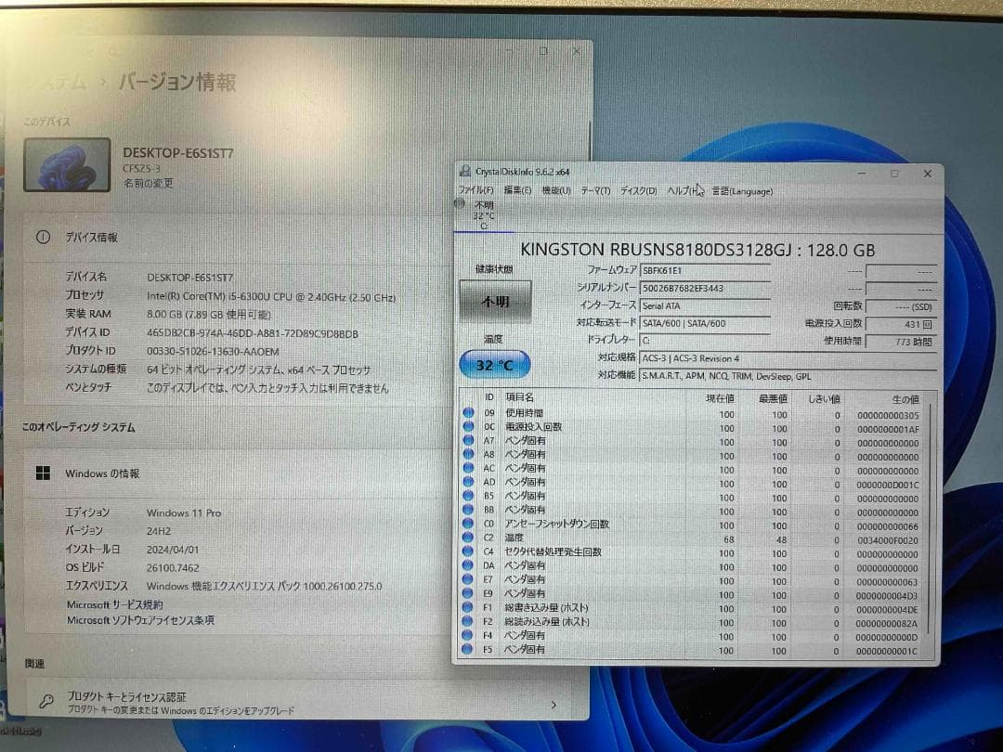The height and width of the screenshot is (752, 1003).
Task: Open the ディスク(D) drive selector
Action: tap(638, 190)
